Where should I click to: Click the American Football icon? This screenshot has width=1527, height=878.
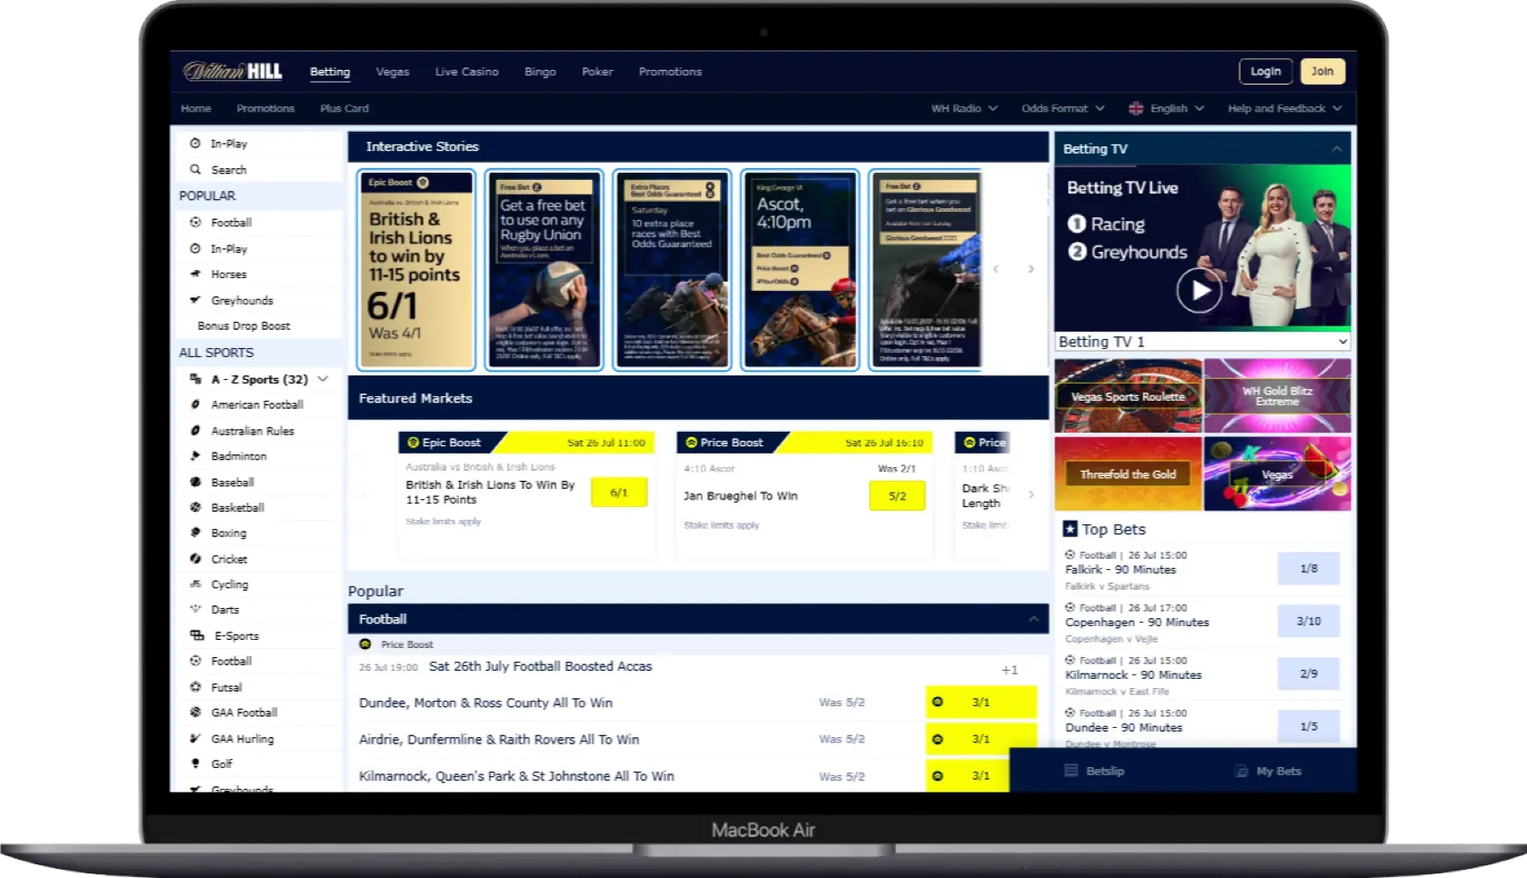click(195, 404)
